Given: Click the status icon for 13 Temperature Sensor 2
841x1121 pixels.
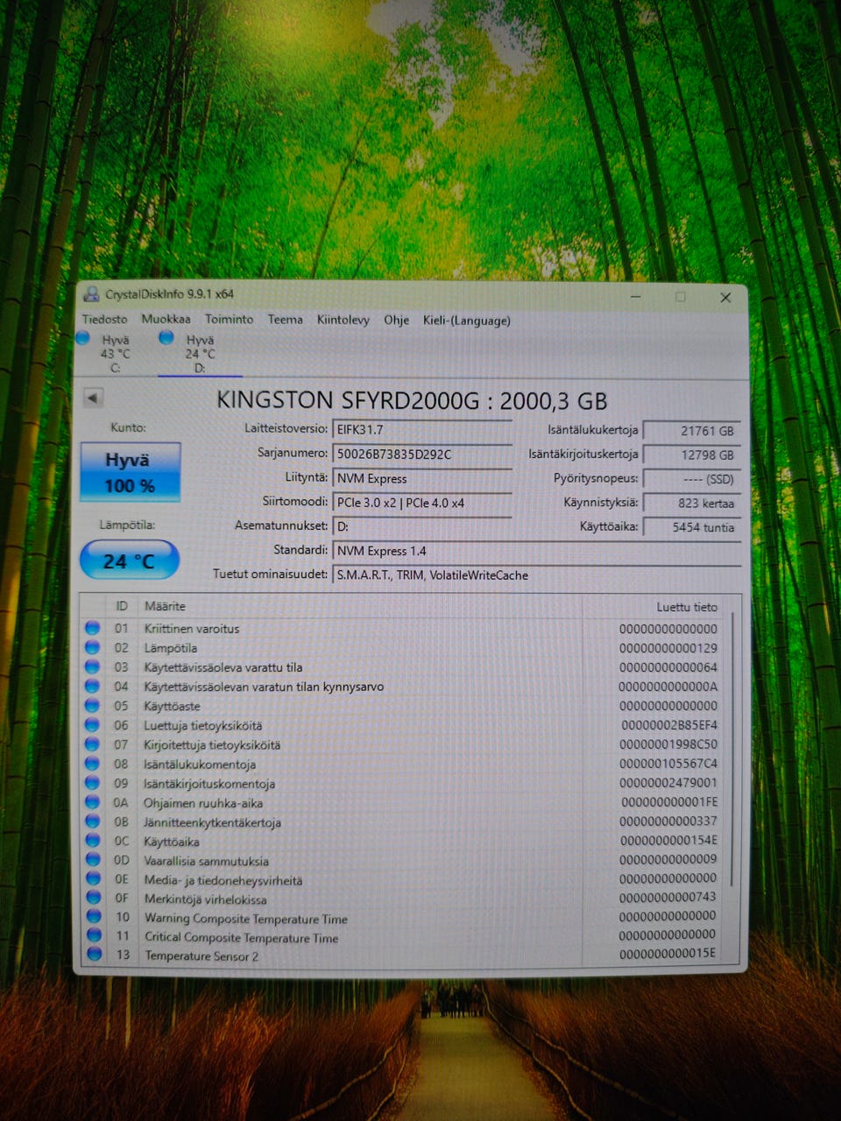Looking at the screenshot, I should click(95, 955).
